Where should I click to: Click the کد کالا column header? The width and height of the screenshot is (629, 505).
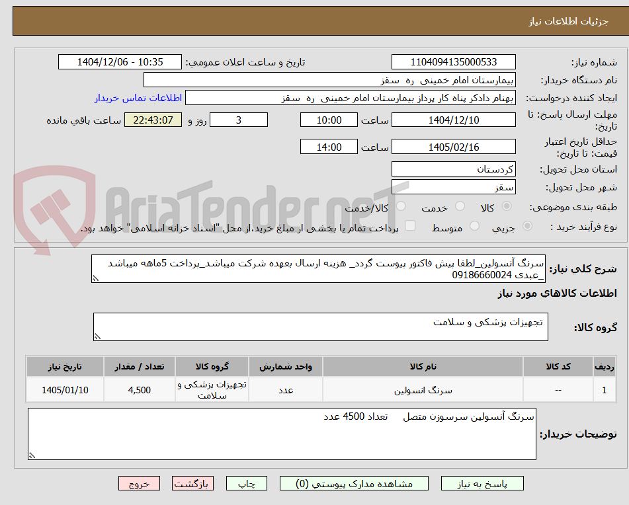[x=558, y=367]
